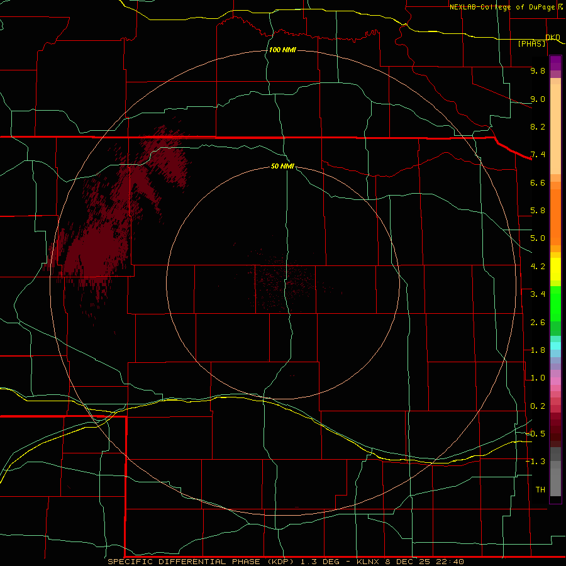Viewport: 566px width, 566px height.
Task: Click the 1.8 legend value
Action: click(x=538, y=350)
